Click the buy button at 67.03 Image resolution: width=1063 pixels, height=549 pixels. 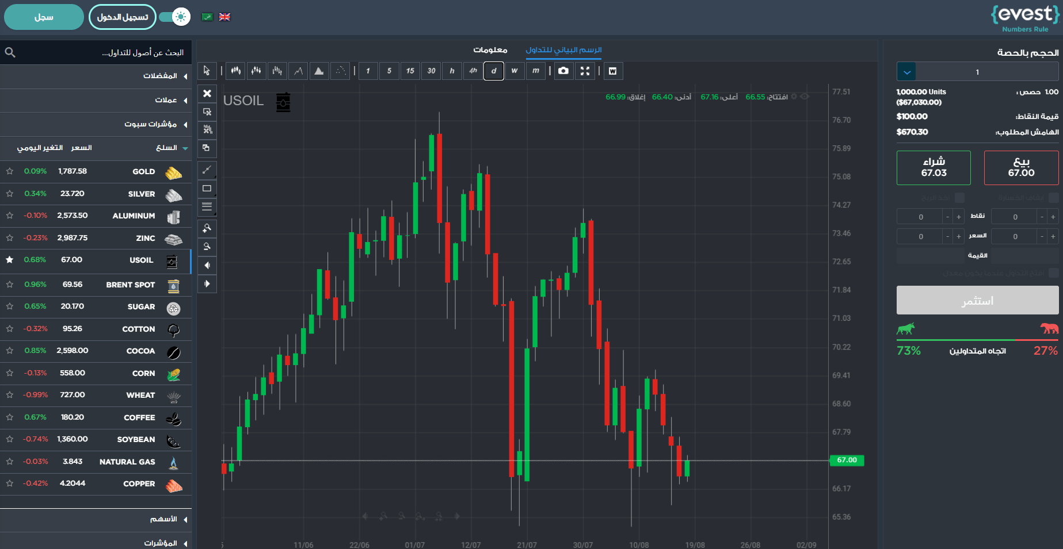pyautogui.click(x=934, y=167)
